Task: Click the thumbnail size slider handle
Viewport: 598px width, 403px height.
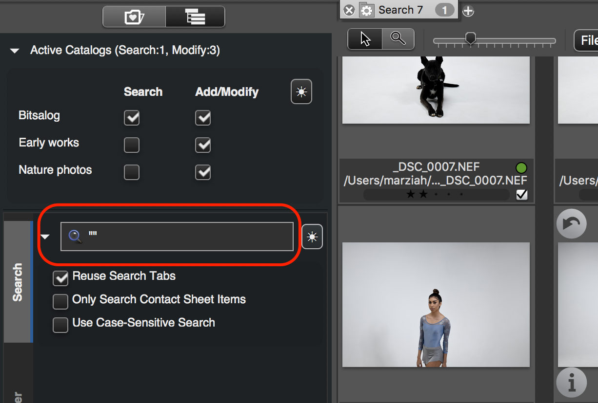Action: [471, 38]
